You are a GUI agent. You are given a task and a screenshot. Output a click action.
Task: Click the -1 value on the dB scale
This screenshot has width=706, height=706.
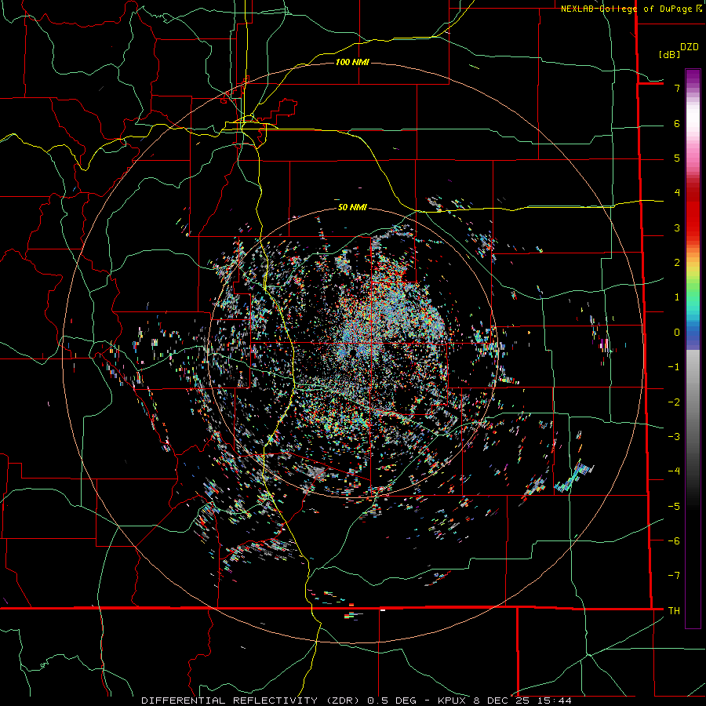coord(674,367)
